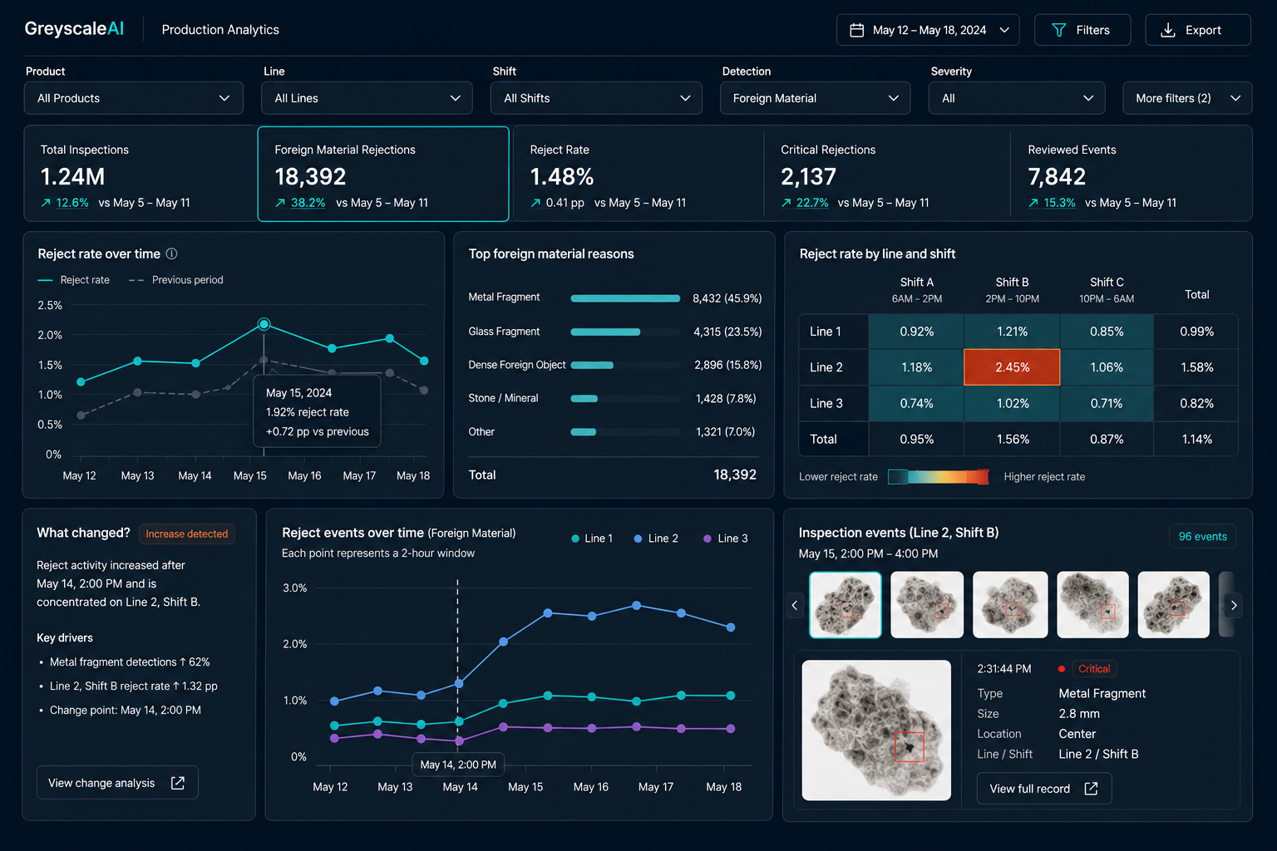Click the Filters funnel icon
Viewport: 1277px width, 851px height.
coord(1058,30)
